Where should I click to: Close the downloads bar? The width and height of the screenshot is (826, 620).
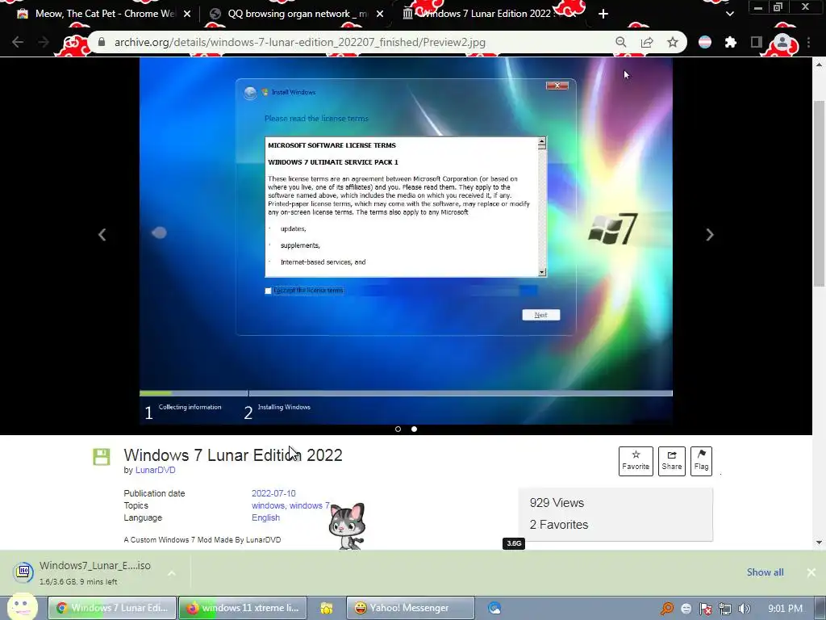(x=811, y=572)
